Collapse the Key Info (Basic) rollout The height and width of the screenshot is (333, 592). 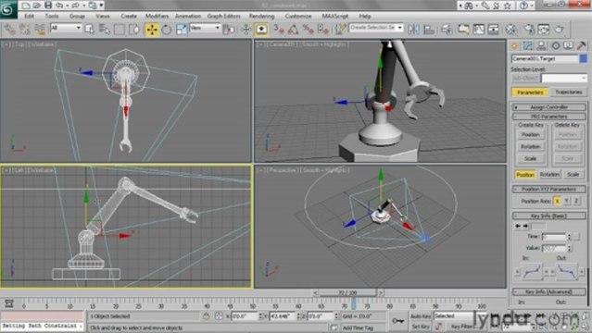click(549, 216)
